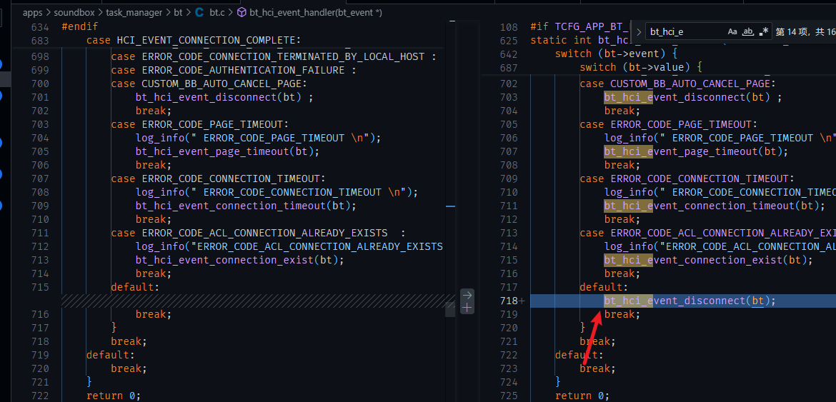836x402 pixels.
Task: Click 'break;' on right line 719
Action: pos(622,314)
